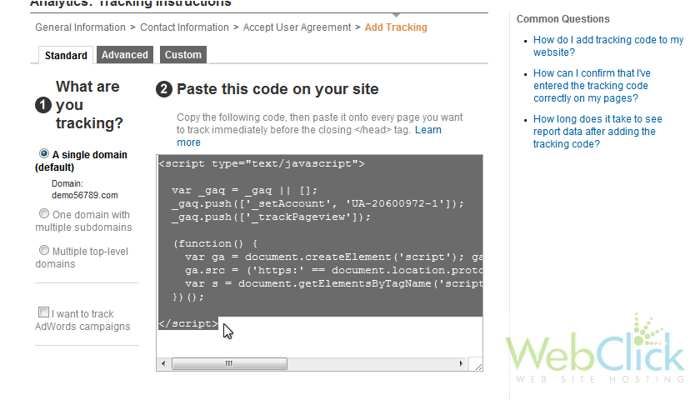The width and height of the screenshot is (700, 400).
Task: Enable 'I want to track AdWords campaigns' checkbox
Action: coord(43,312)
